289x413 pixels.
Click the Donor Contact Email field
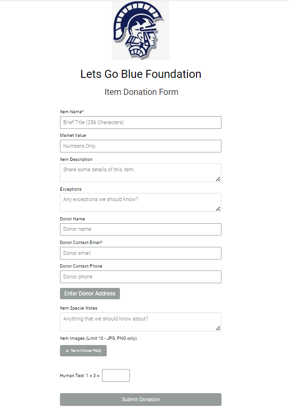point(140,253)
